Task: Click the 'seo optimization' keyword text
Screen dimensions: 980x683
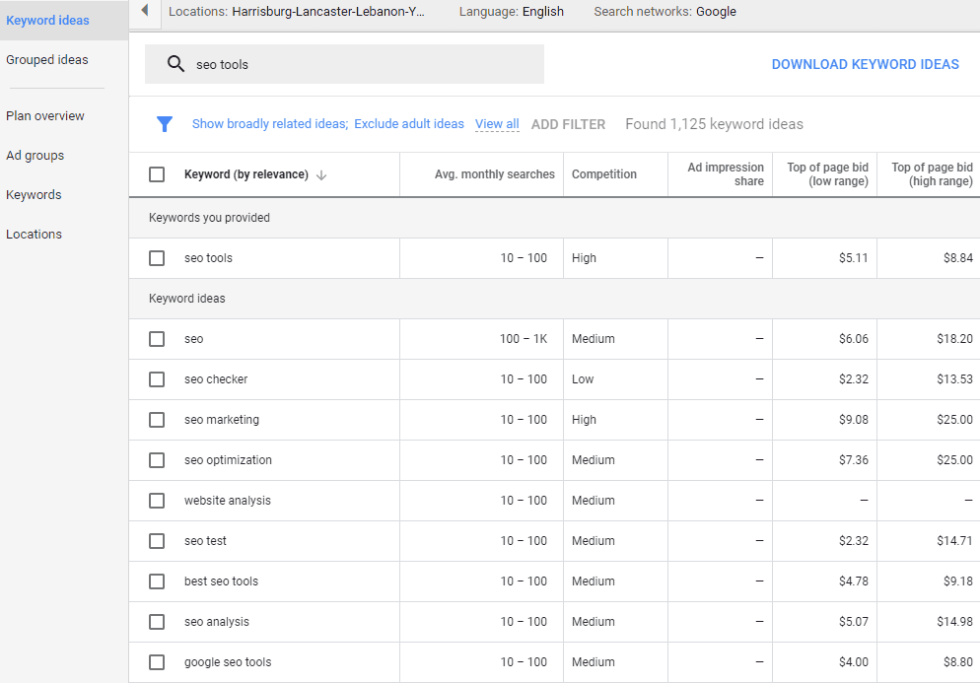Action: click(228, 460)
